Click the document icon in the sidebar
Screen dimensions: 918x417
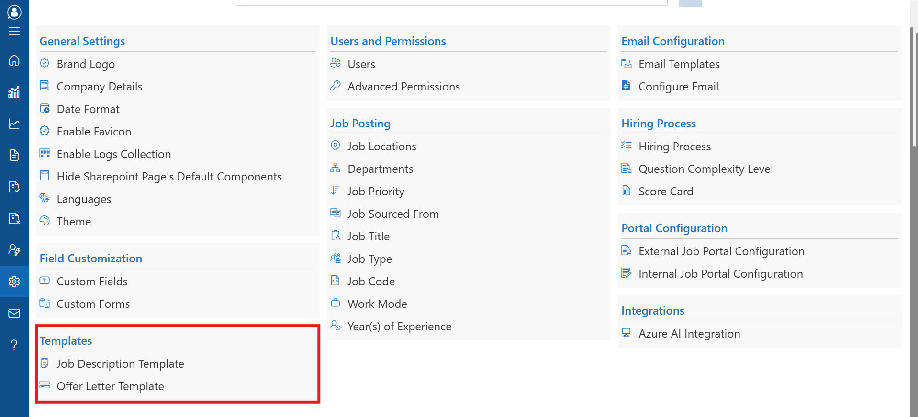coord(14,155)
